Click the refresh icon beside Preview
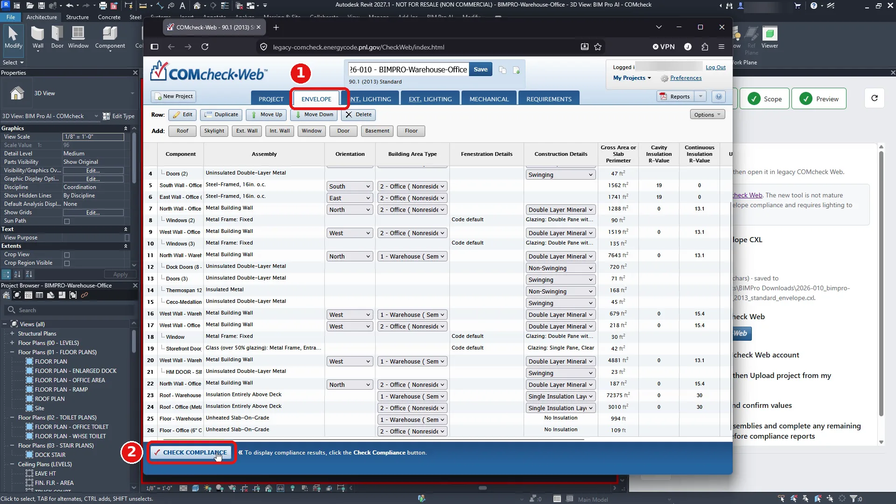This screenshot has height=504, width=896. point(875,98)
